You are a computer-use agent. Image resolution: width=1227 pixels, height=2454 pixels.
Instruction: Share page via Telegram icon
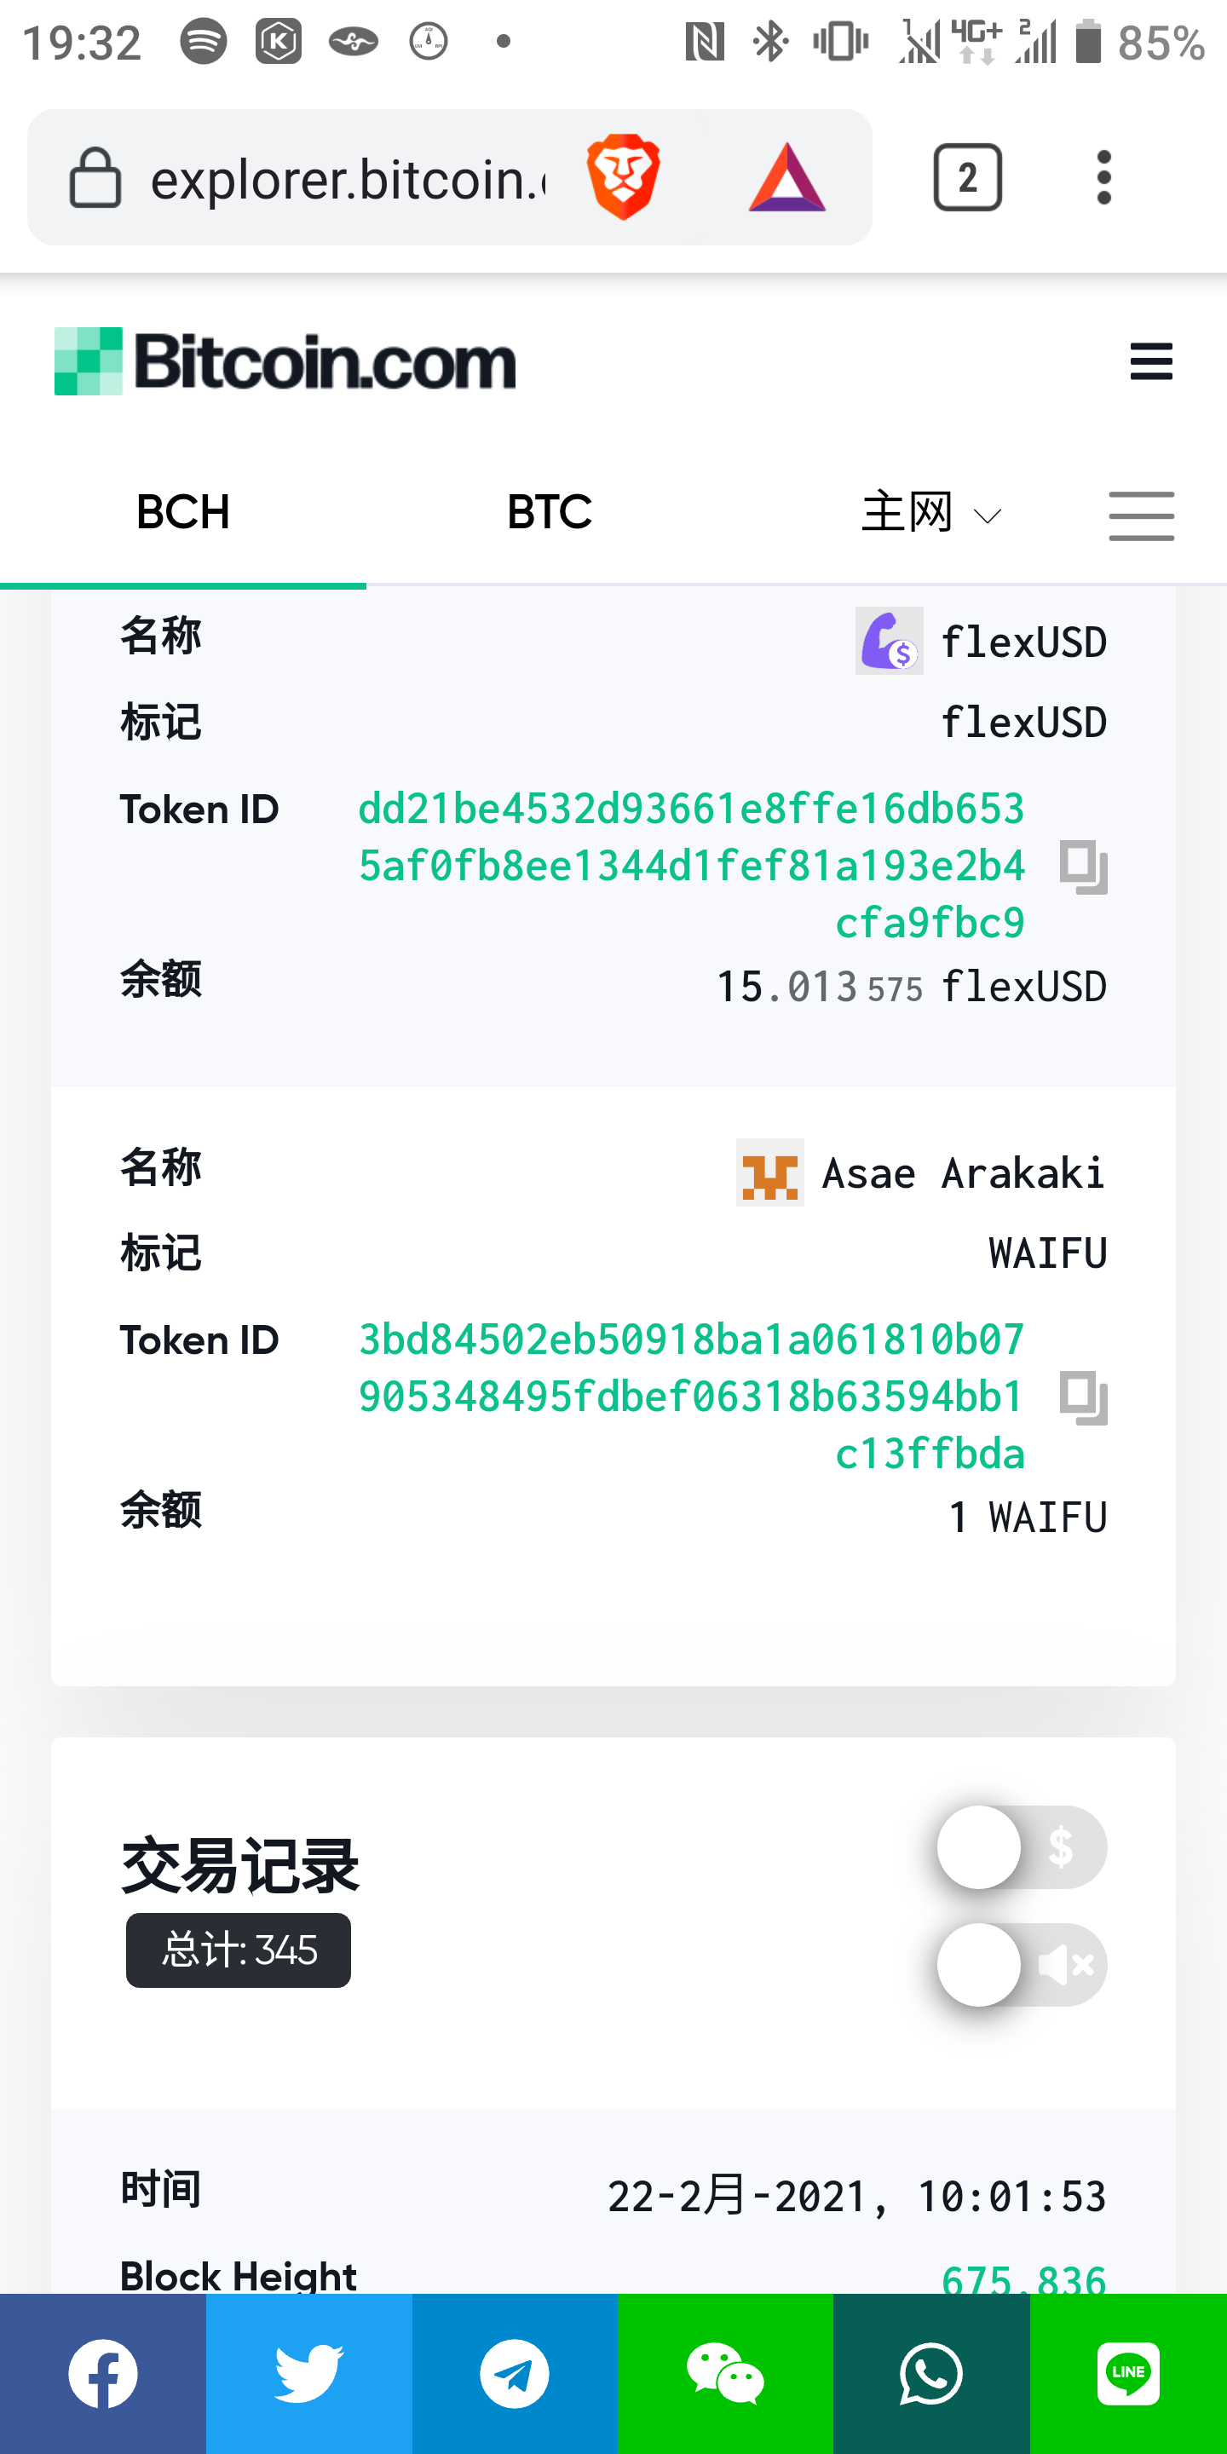click(x=515, y=2373)
